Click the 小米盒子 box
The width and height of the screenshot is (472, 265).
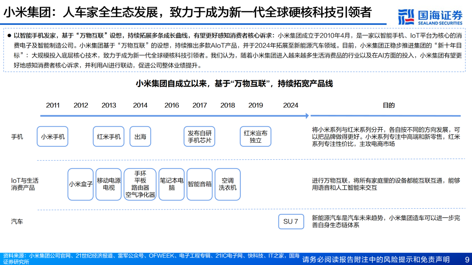pos(80,184)
